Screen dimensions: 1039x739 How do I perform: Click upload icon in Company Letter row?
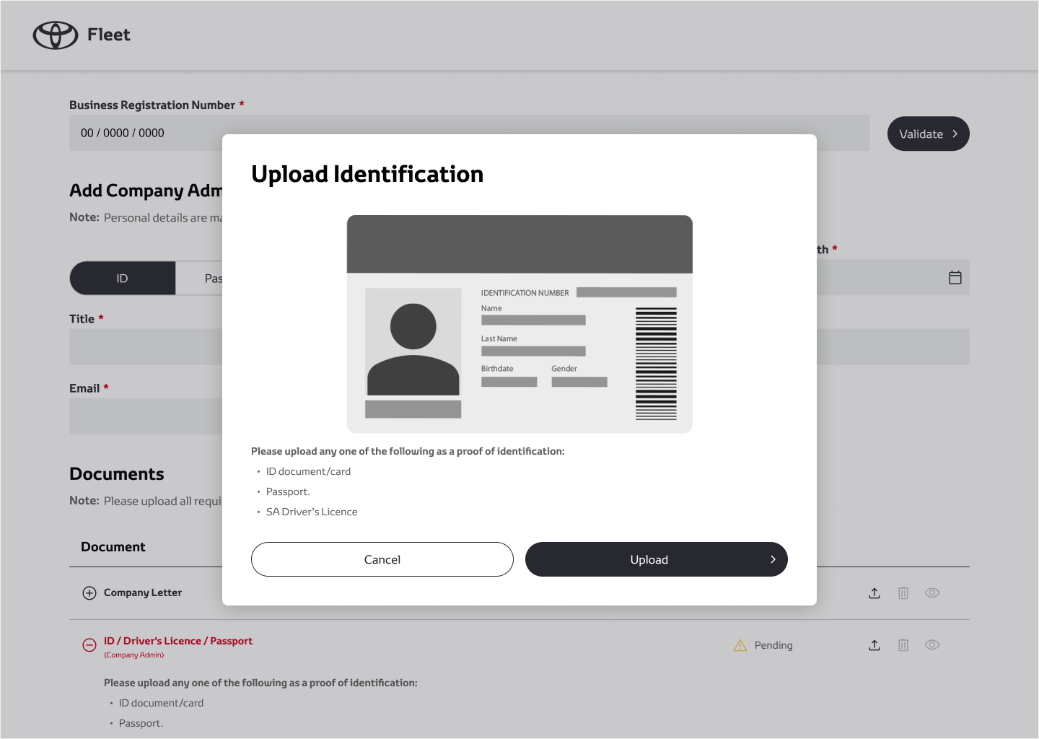pyautogui.click(x=874, y=593)
